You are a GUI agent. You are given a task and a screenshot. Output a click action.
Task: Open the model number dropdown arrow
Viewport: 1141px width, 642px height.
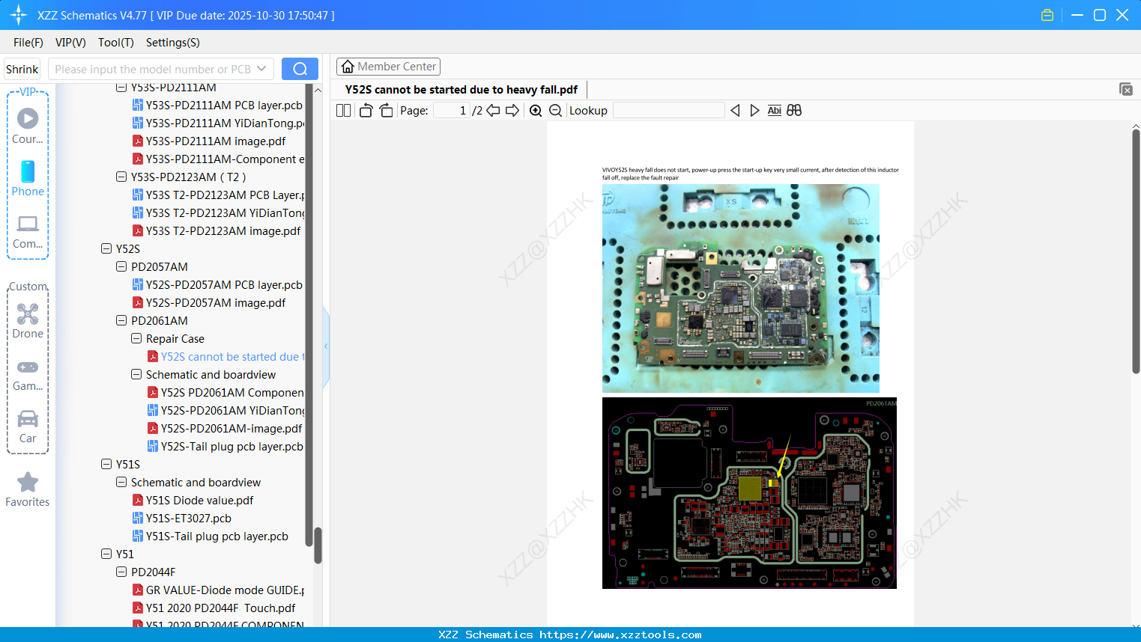[x=261, y=69]
